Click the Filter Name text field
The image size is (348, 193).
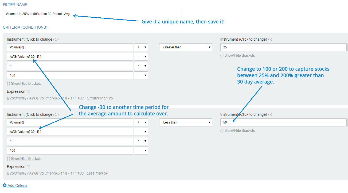click(92, 14)
